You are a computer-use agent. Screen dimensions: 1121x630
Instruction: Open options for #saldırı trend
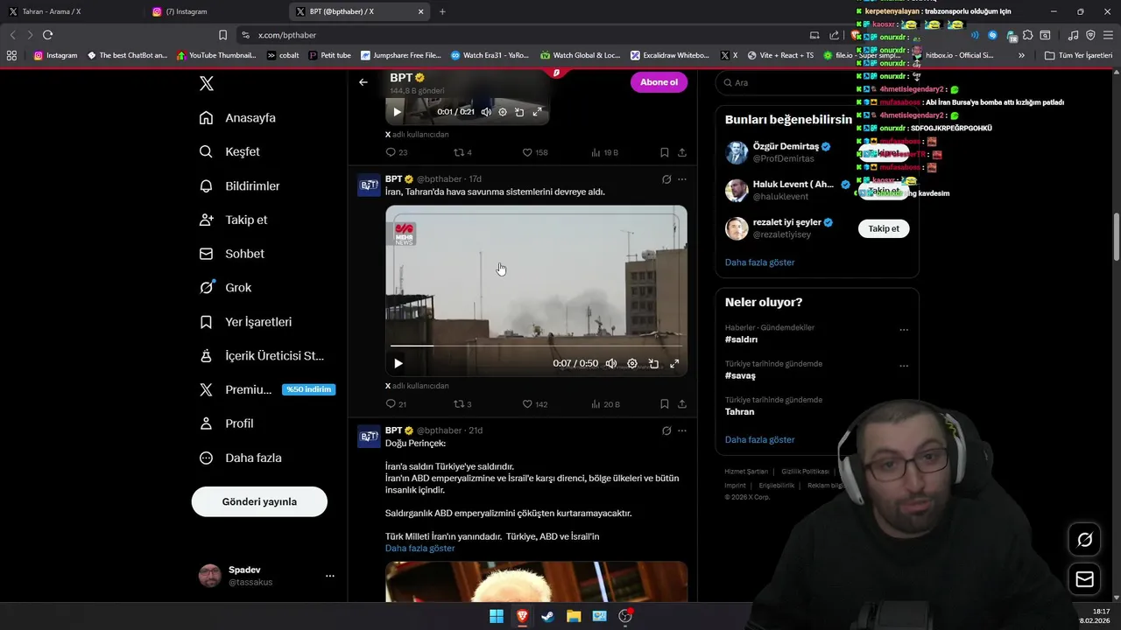(x=904, y=330)
